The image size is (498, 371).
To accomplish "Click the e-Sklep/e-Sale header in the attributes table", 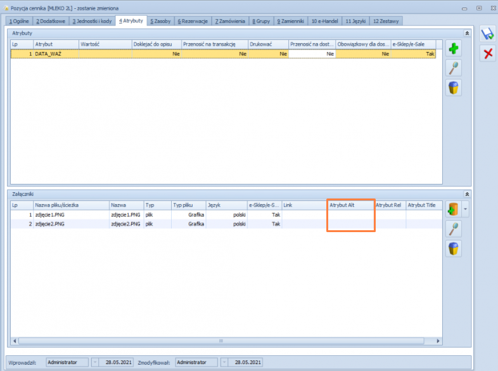I will 414,44.
